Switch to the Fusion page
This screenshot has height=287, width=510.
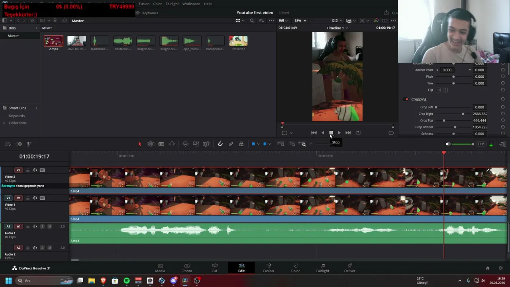click(x=269, y=268)
